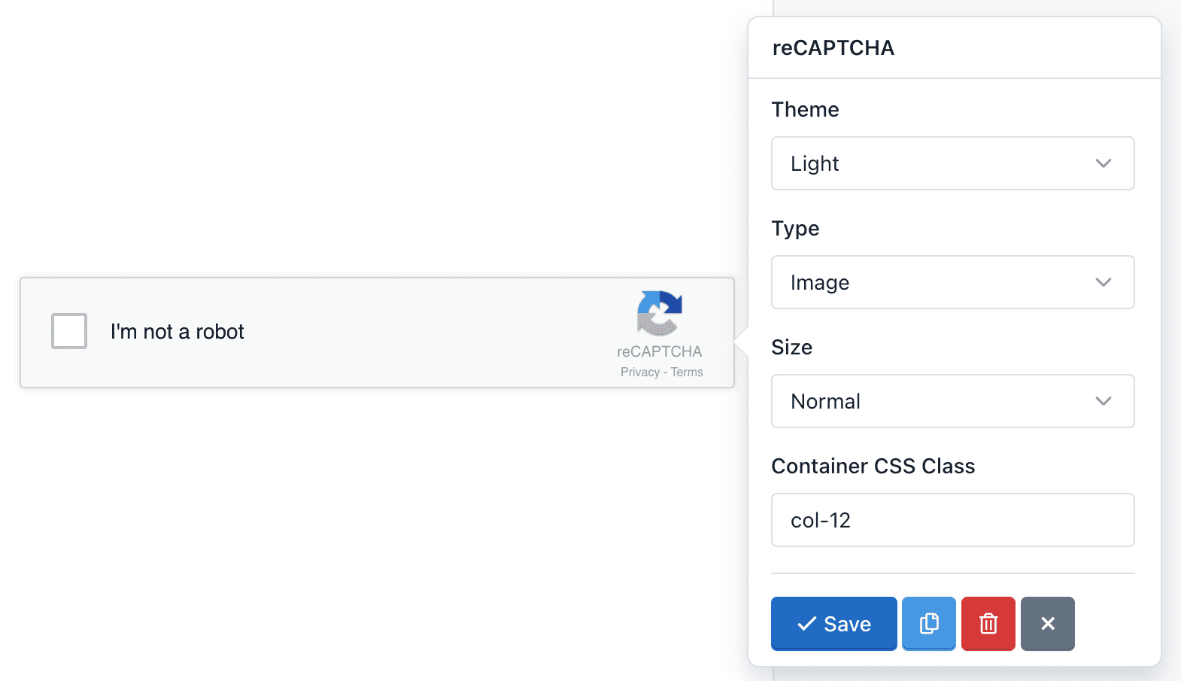Image resolution: width=1181 pixels, height=681 pixels.
Task: Open the Theme dropdown showing Light
Action: [x=952, y=163]
